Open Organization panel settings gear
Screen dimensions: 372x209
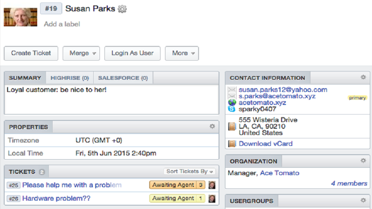click(x=363, y=161)
